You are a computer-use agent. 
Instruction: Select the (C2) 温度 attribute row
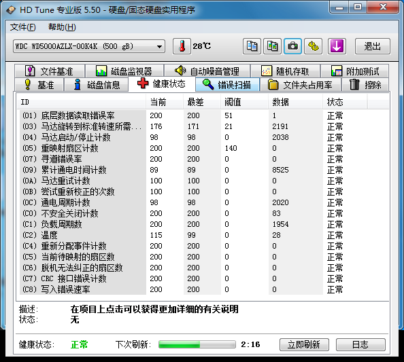[x=203, y=235]
